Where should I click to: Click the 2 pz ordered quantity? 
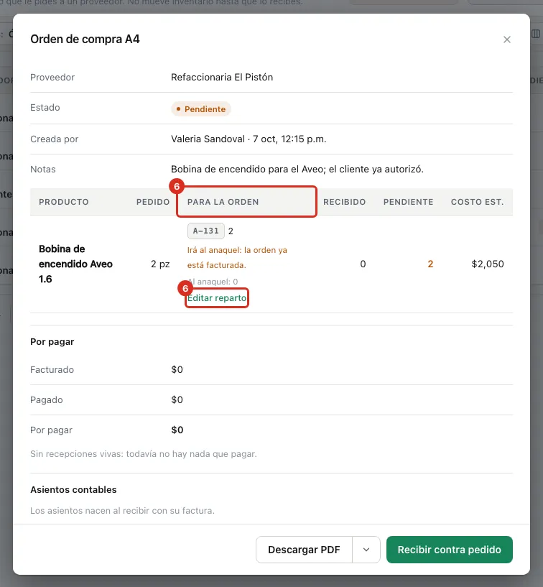160,264
